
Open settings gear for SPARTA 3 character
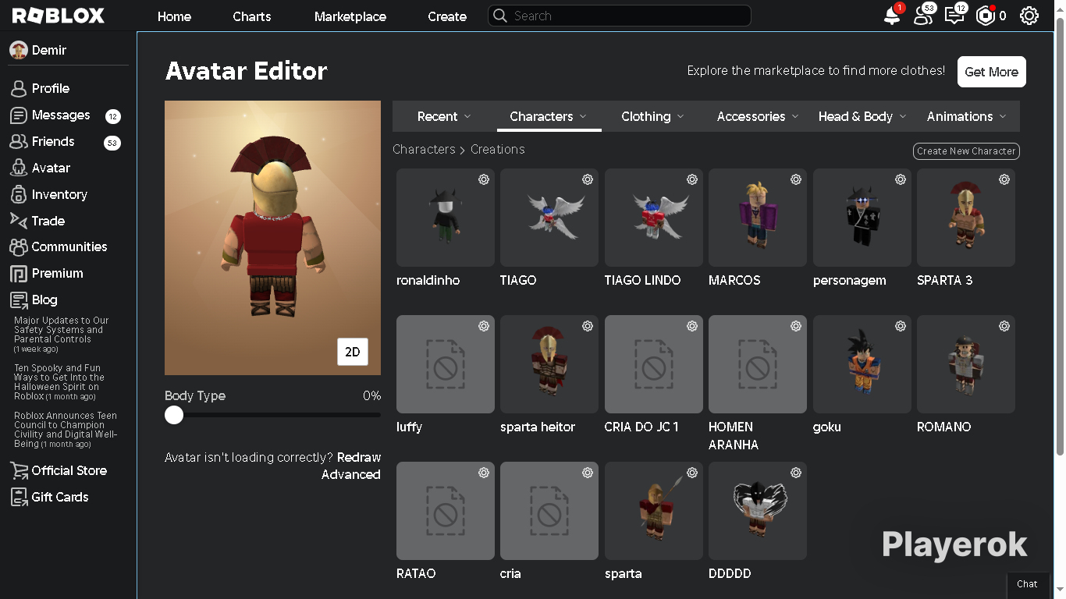pos(1004,179)
